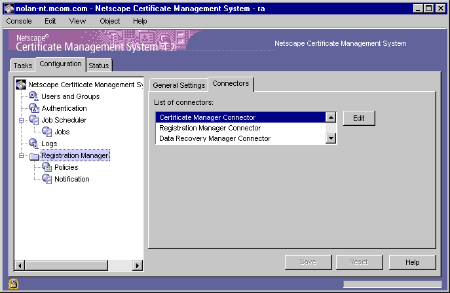Select the Job Scheduler tree item
This screenshot has width=450, height=293.
[64, 120]
